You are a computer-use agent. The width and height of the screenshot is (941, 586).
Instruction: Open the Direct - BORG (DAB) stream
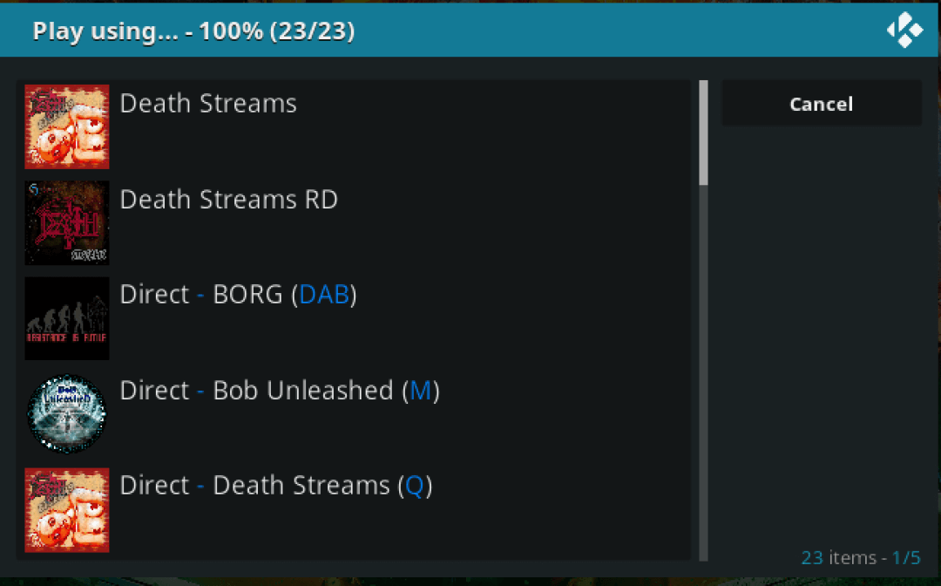pos(237,294)
